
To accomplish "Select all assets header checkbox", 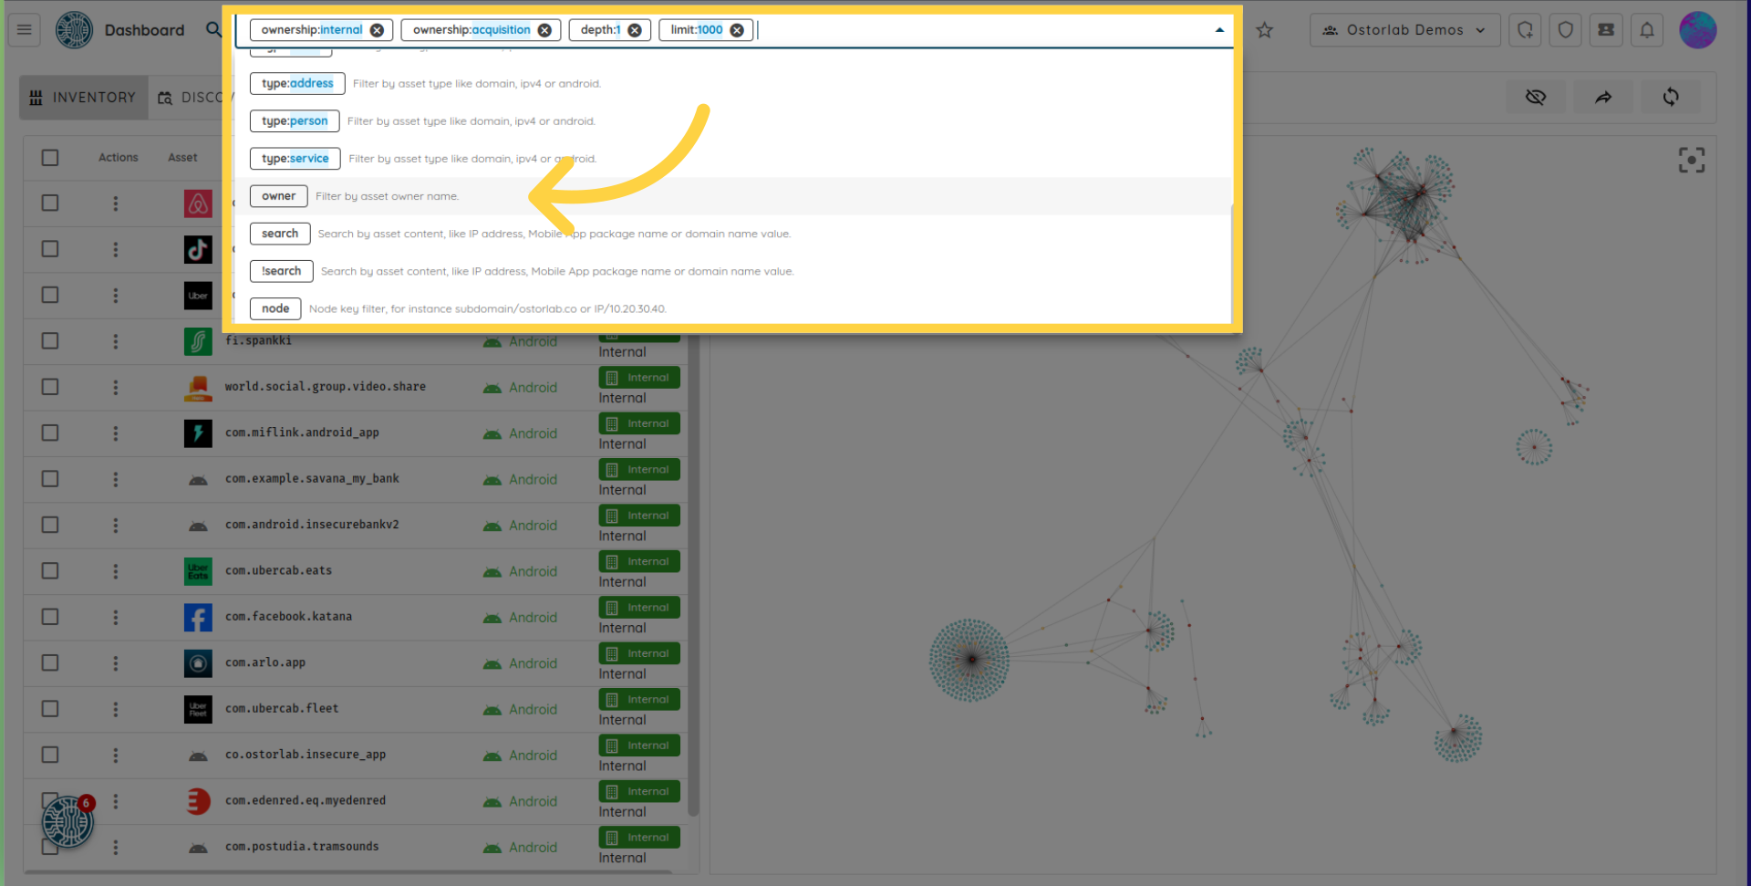I will coord(50,158).
